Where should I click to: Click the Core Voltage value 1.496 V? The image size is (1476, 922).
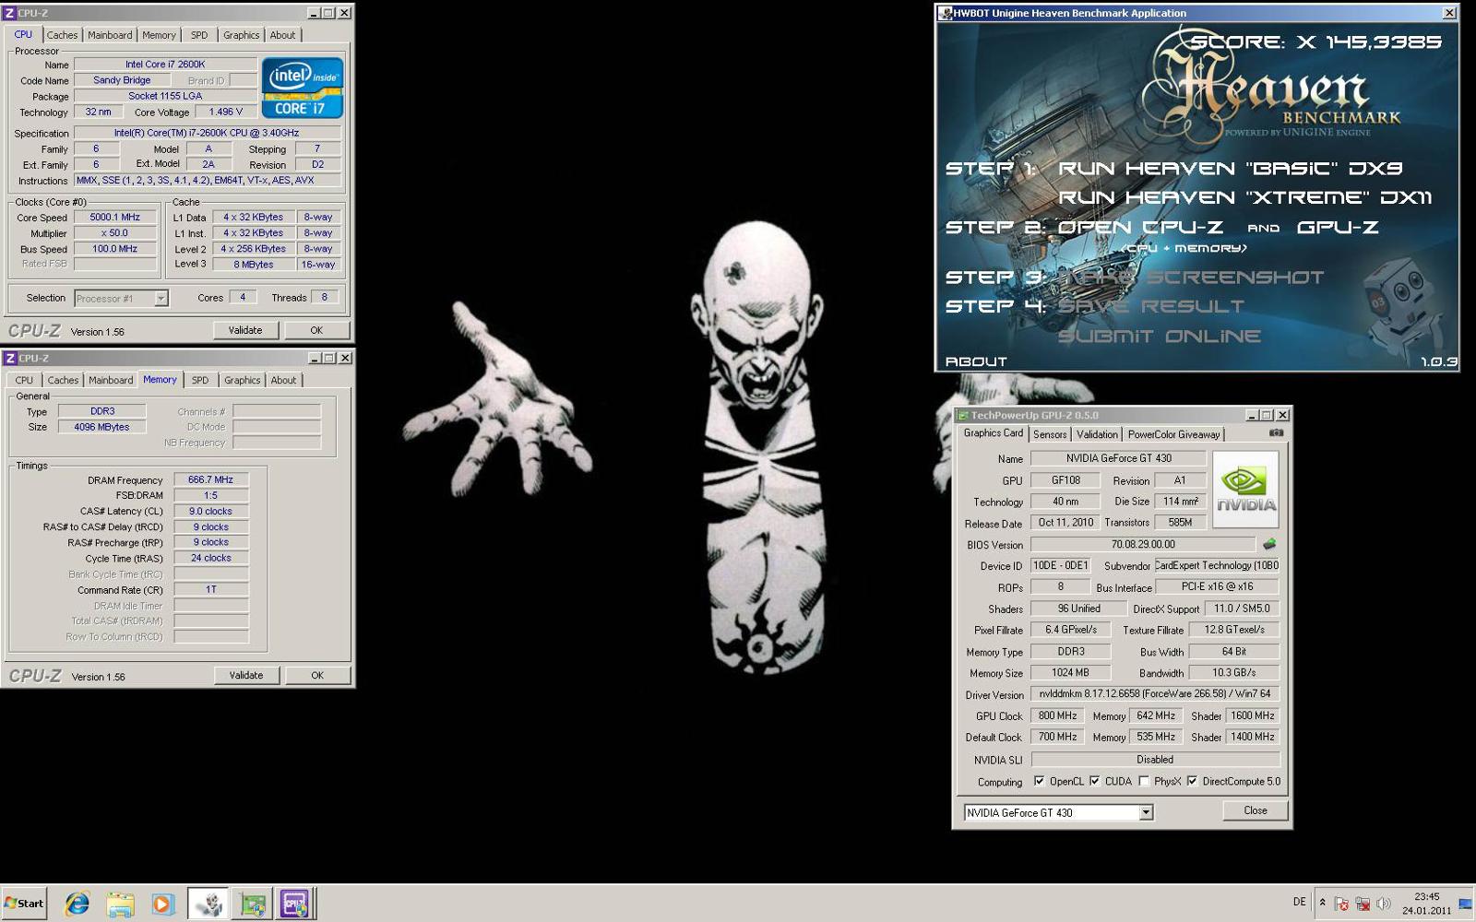point(226,112)
